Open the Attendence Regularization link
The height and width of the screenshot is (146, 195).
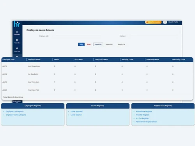[146, 122]
